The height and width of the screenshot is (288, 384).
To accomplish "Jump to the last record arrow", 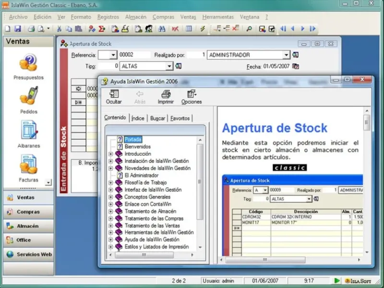I will 312,29.
